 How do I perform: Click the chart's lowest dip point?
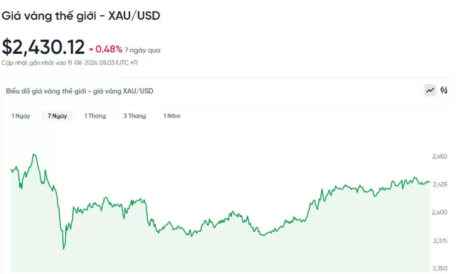[64, 249]
